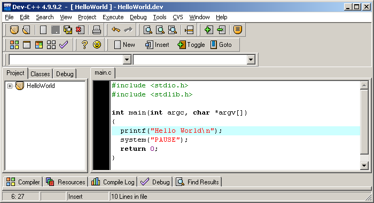Click the third magnifier Search Again icon

coord(173,30)
